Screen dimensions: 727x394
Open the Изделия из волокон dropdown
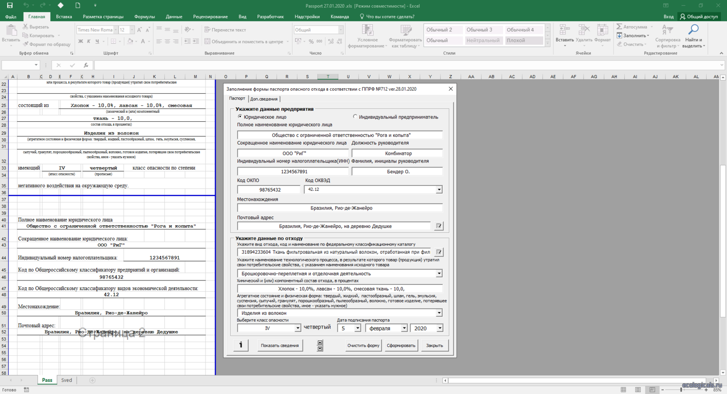439,313
